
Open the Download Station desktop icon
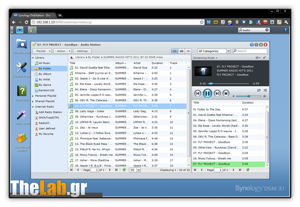click(22, 142)
